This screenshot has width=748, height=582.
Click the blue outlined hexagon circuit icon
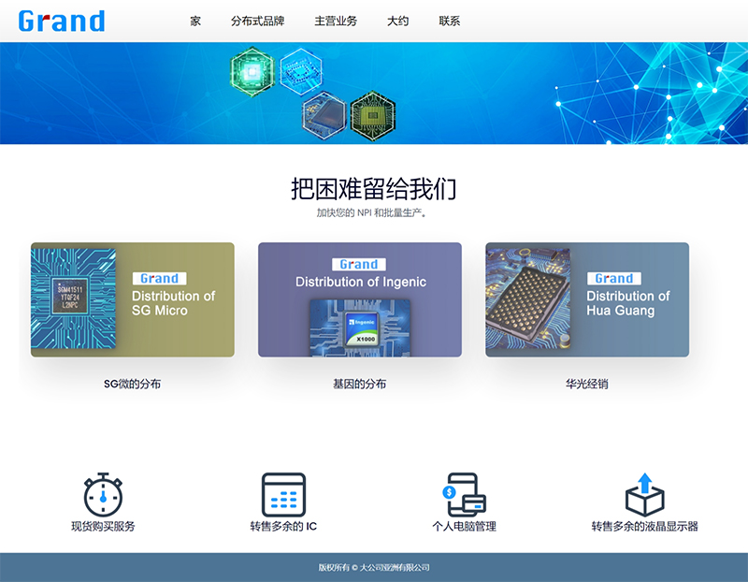pos(301,71)
